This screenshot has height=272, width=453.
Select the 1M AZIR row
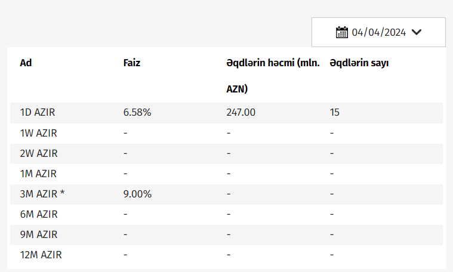point(38,174)
